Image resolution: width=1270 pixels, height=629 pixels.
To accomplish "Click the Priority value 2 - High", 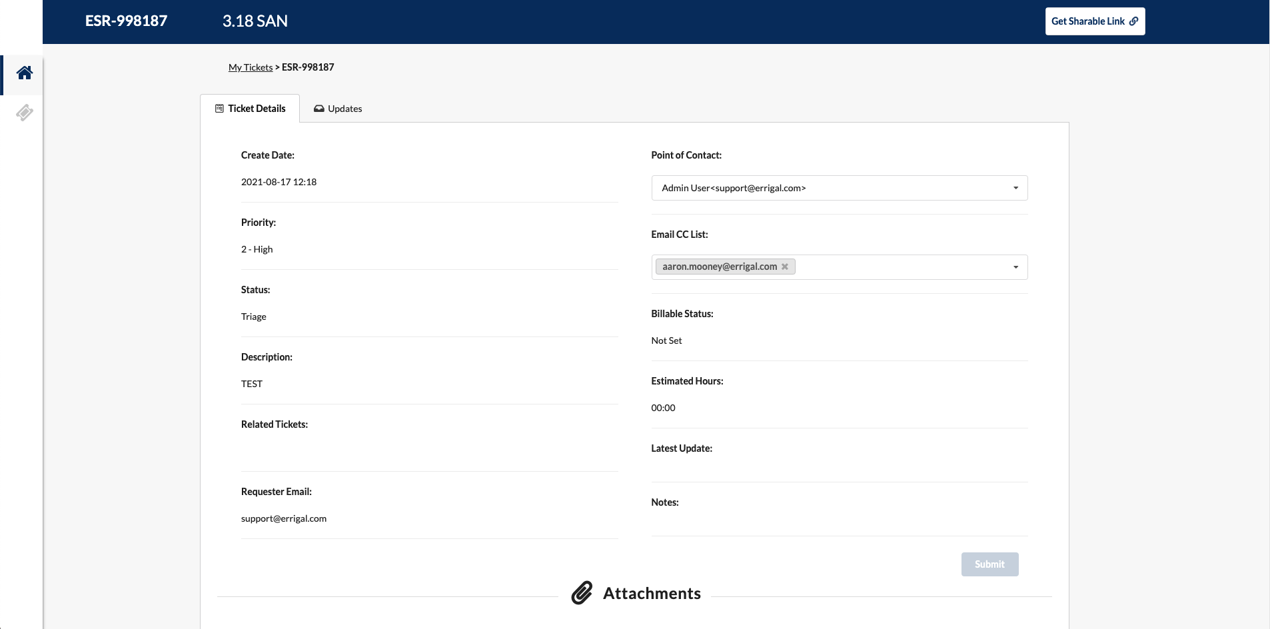I will (x=257, y=249).
